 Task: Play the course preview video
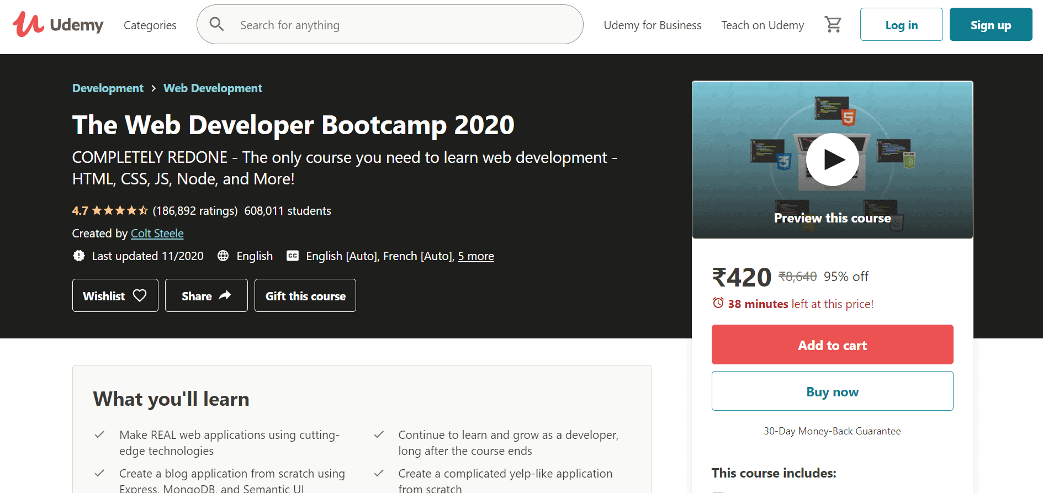[832, 160]
